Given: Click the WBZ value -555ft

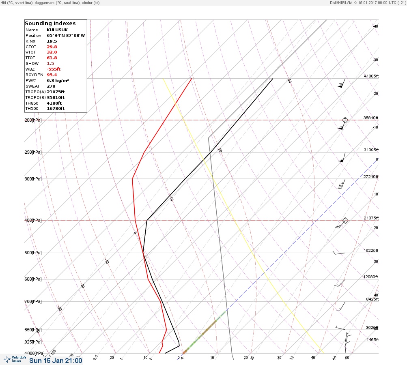Looking at the screenshot, I should 54,69.
